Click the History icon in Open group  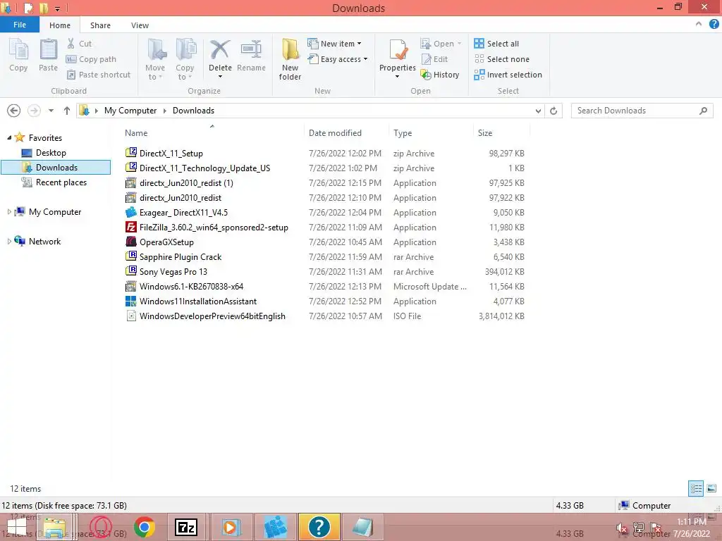point(426,75)
